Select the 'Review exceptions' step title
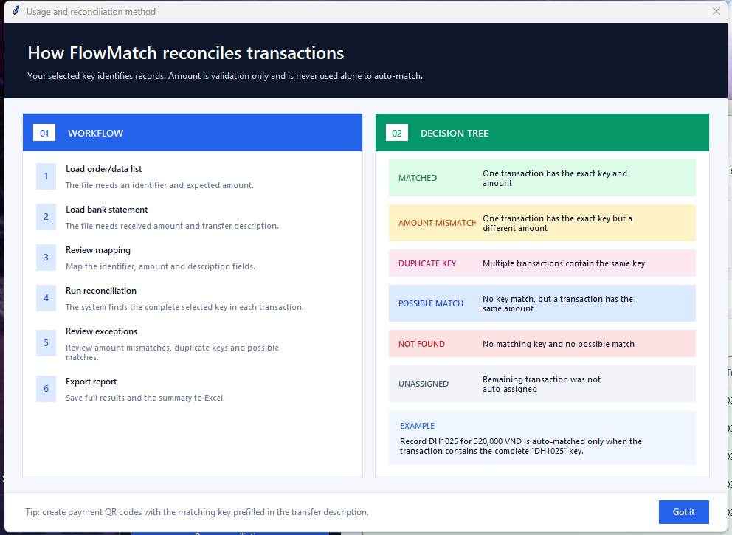Image resolution: width=732 pixels, height=535 pixels. (x=101, y=331)
